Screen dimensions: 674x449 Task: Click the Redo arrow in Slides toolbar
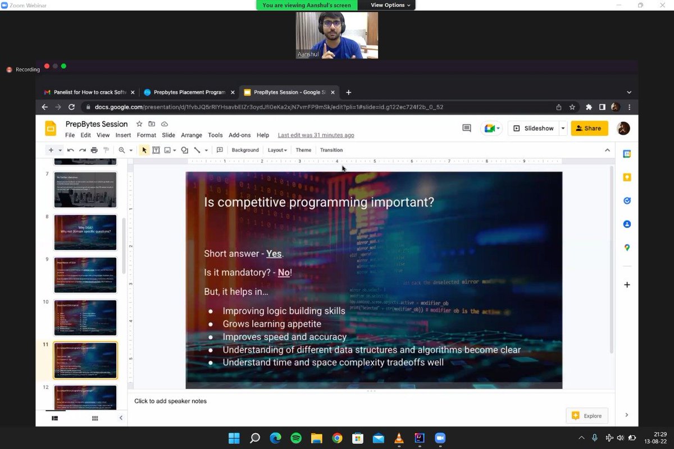point(82,150)
